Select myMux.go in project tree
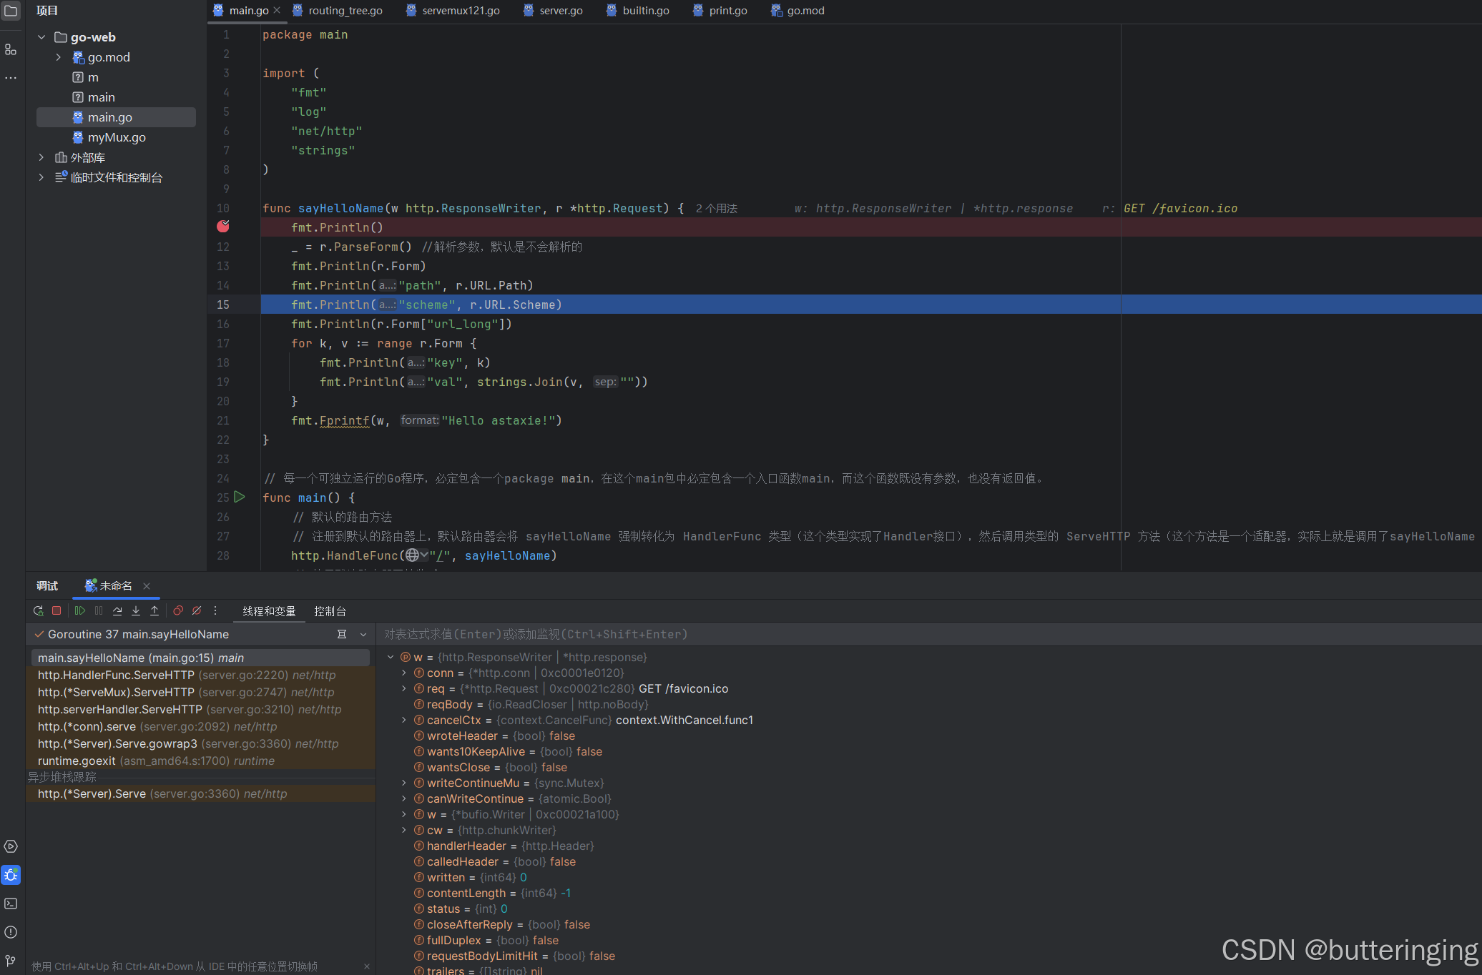Image resolution: width=1482 pixels, height=975 pixels. (x=116, y=137)
